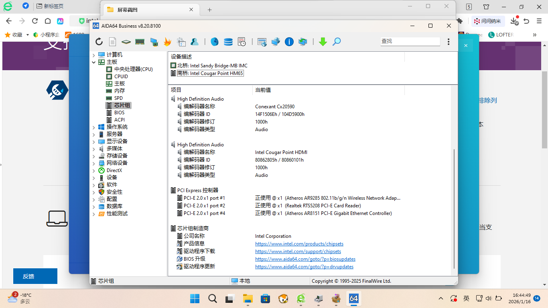Open the report document icon in toolbar
This screenshot has height=308, width=548.
[x=113, y=41]
